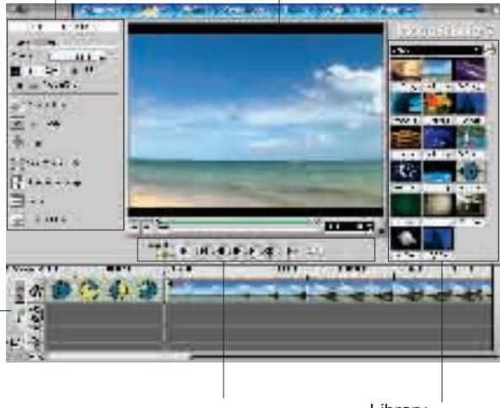Select the last solid blue Library thumbnail

(438, 239)
